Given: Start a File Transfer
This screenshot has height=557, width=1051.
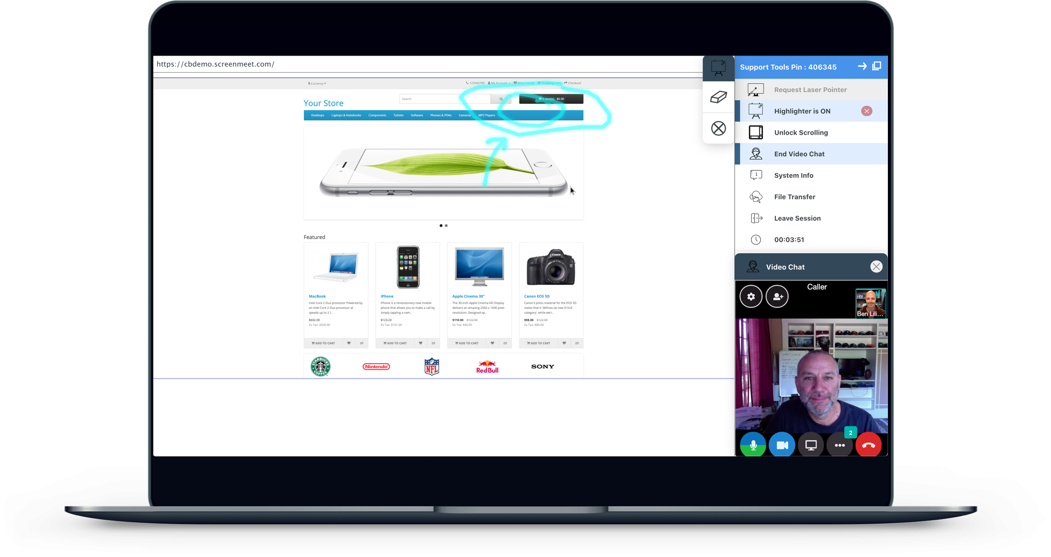Looking at the screenshot, I should (795, 197).
